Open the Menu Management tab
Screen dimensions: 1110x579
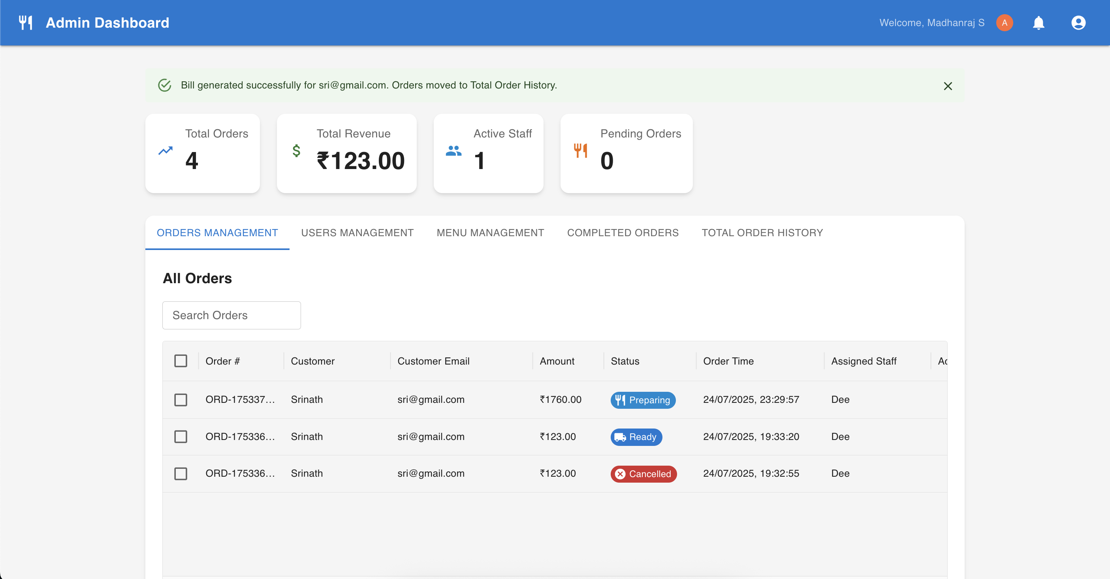click(x=490, y=233)
